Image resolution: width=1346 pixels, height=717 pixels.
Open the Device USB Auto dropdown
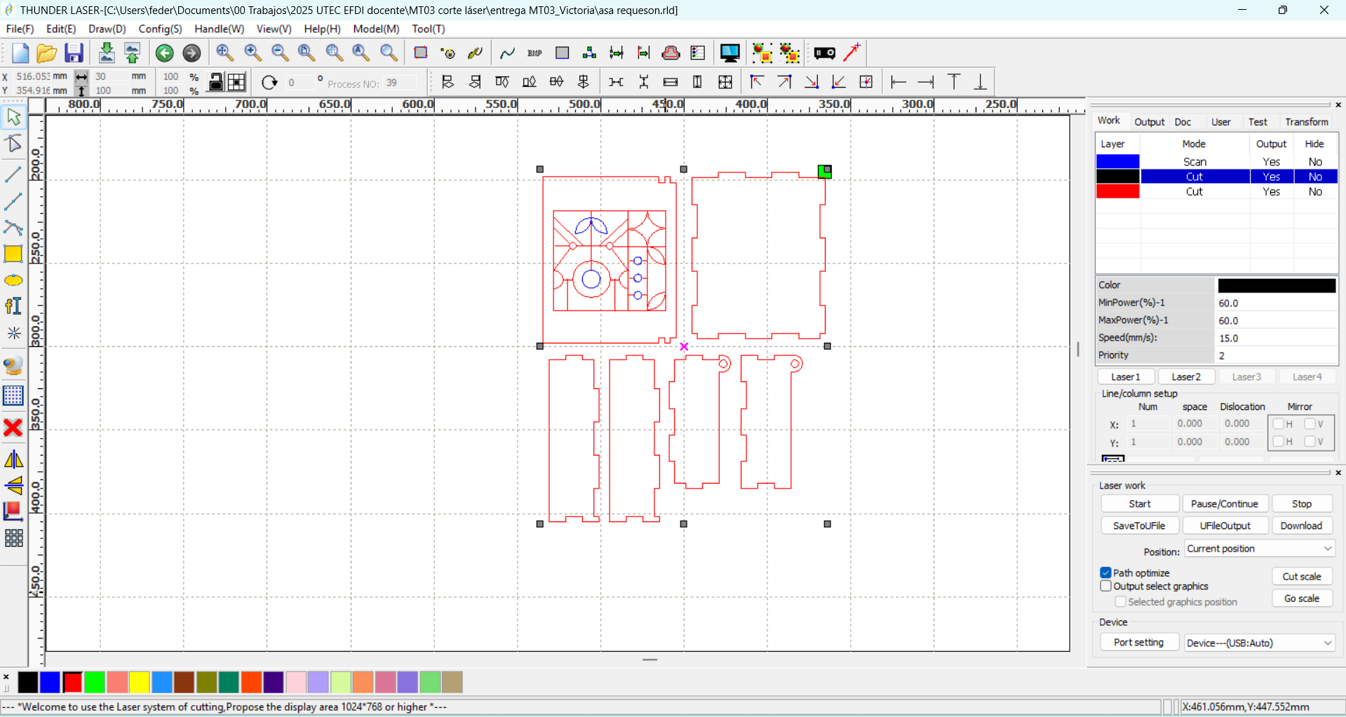[1259, 643]
